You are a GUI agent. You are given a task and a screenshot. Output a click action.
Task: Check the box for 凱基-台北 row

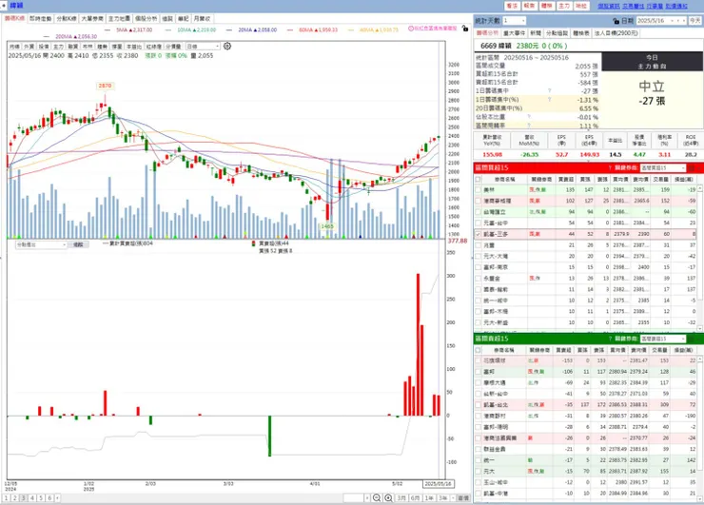pos(479,404)
